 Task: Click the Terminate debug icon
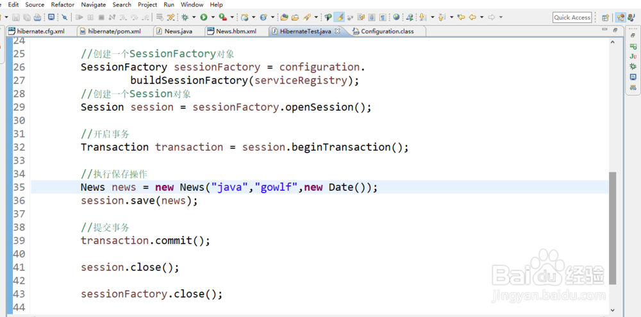[x=101, y=17]
